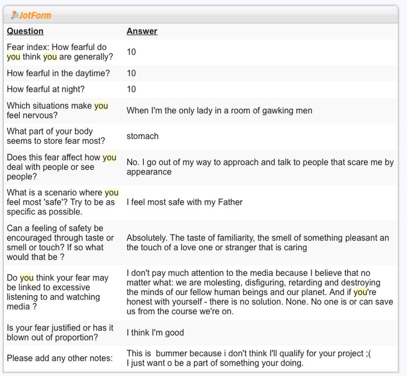
Task: Click the 'Do you think your fear' question
Action: 58,292
